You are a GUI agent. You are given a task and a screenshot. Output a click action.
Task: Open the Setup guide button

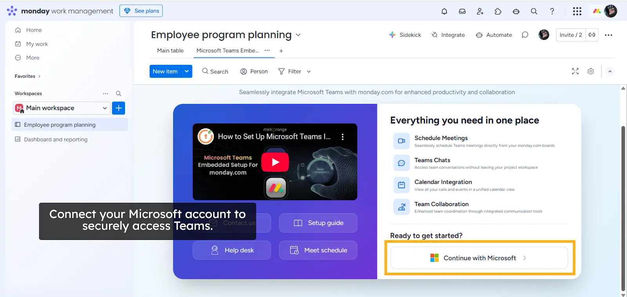point(318,223)
